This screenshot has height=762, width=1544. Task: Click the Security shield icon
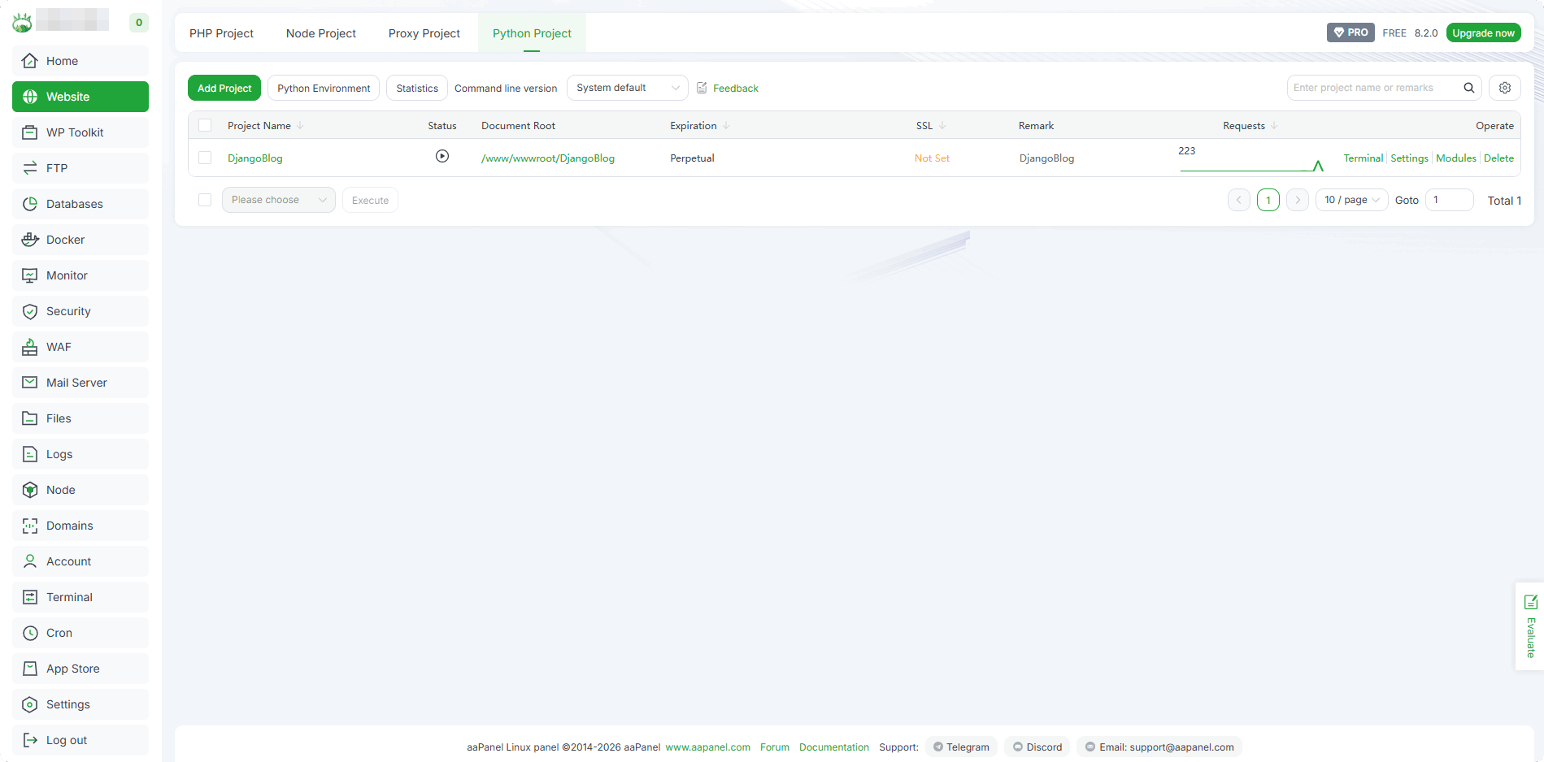[30, 311]
